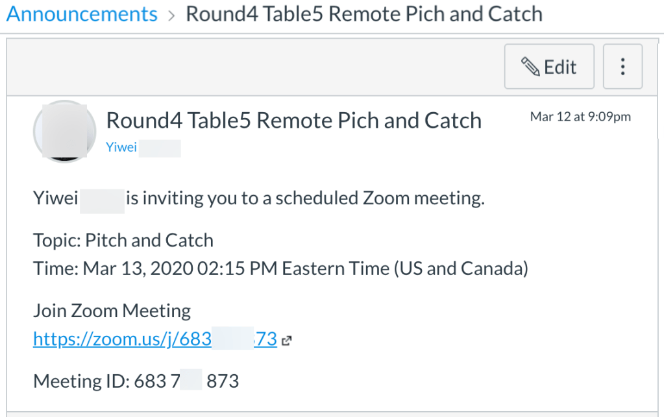
Task: Select the breadcrumb page title text
Action: (363, 14)
